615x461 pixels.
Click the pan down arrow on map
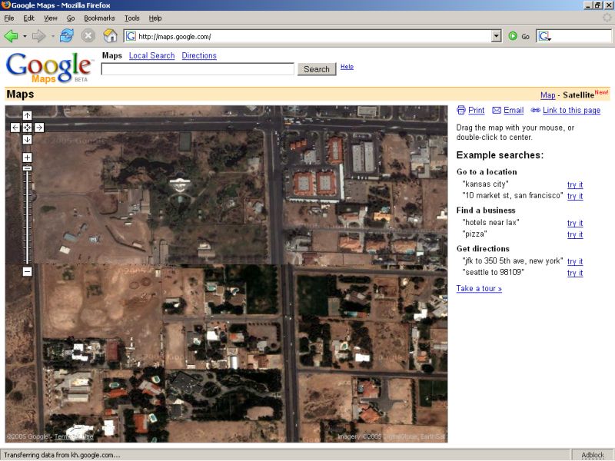pyautogui.click(x=27, y=139)
